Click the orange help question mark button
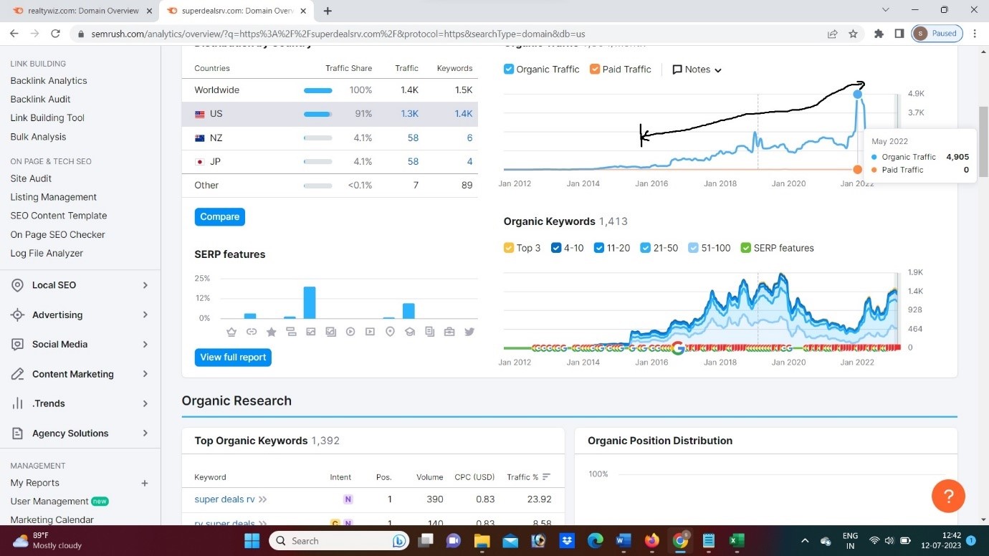Viewport: 989px width, 556px height. coord(948,496)
